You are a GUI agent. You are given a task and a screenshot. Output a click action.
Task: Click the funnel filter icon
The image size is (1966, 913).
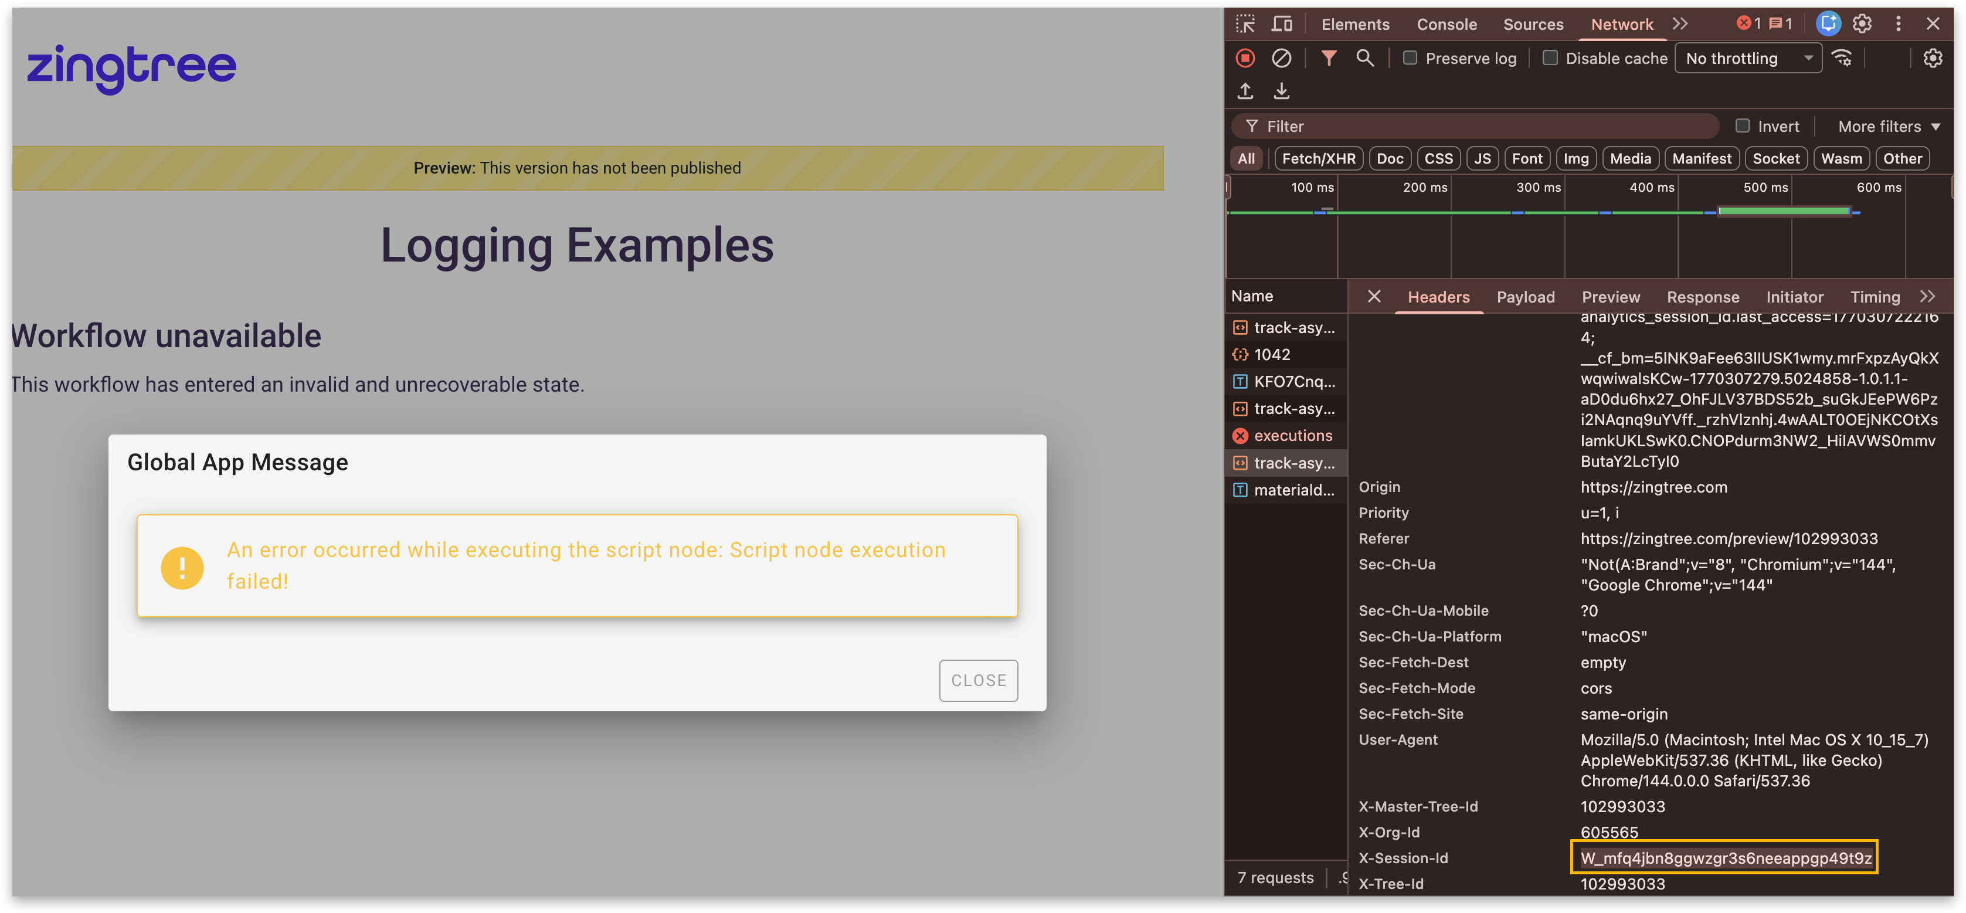click(x=1329, y=58)
